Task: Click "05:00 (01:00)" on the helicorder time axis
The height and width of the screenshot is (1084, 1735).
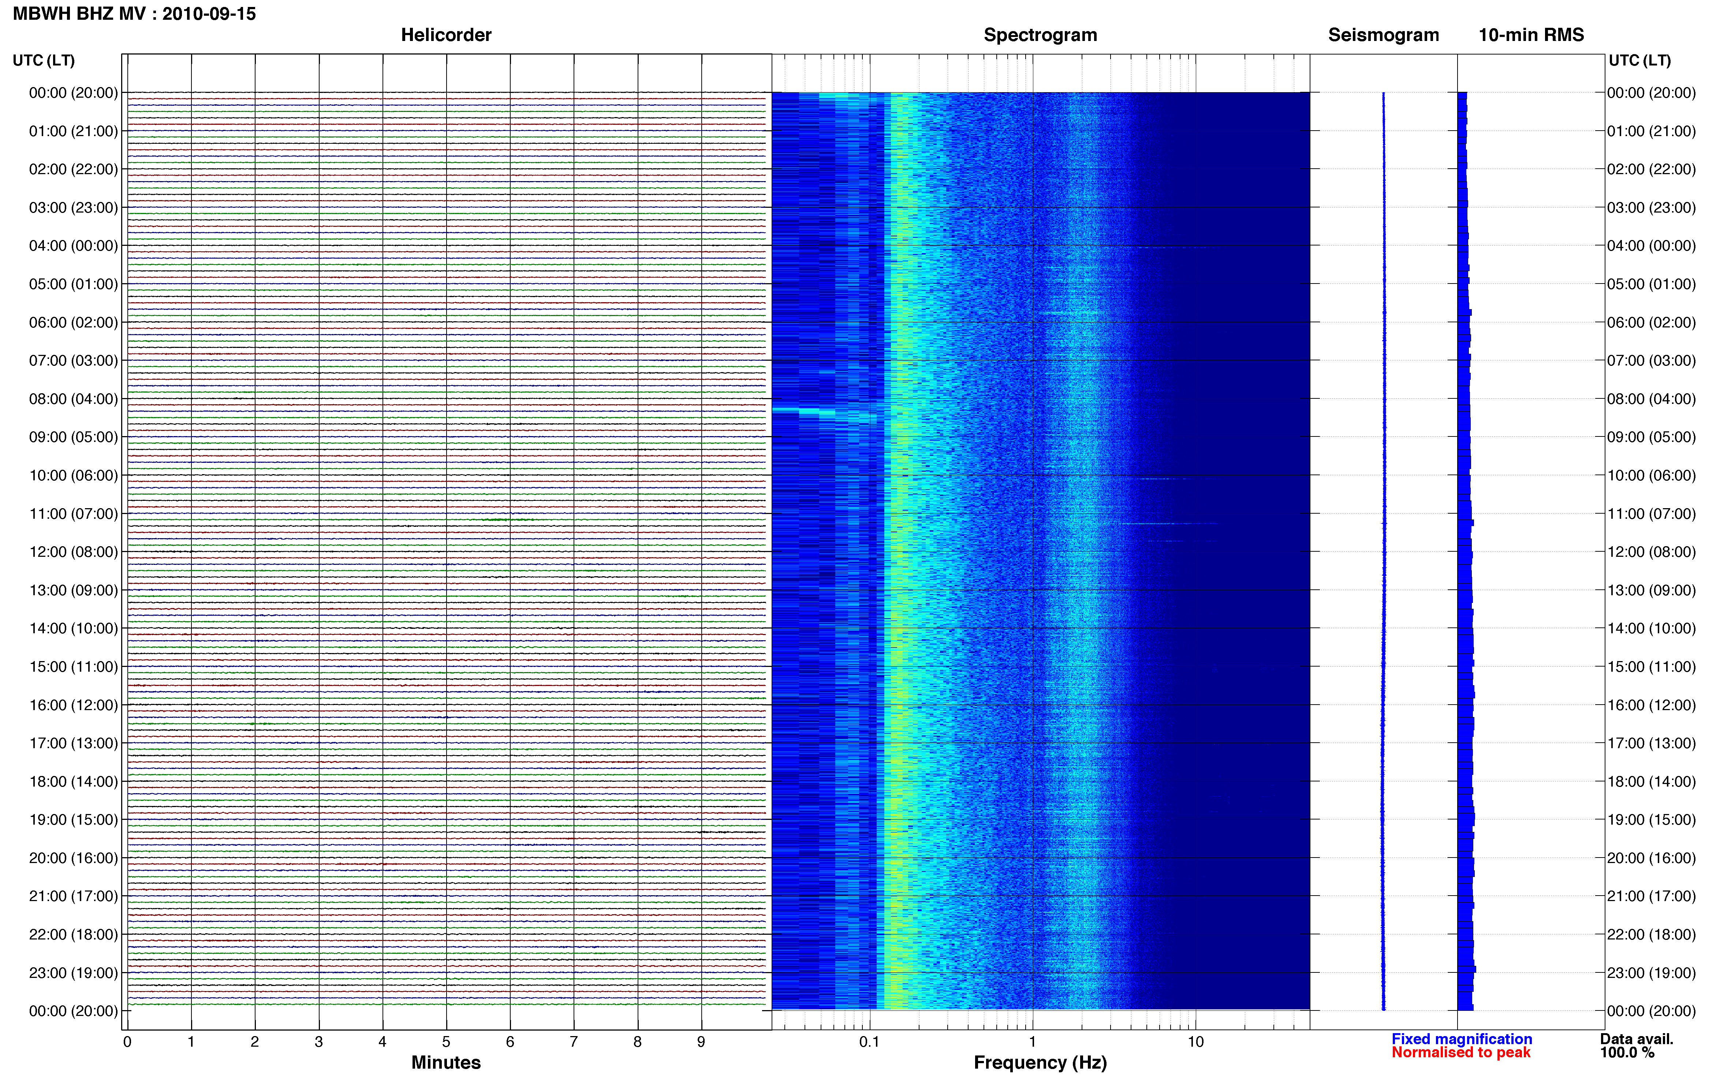Action: (x=73, y=284)
